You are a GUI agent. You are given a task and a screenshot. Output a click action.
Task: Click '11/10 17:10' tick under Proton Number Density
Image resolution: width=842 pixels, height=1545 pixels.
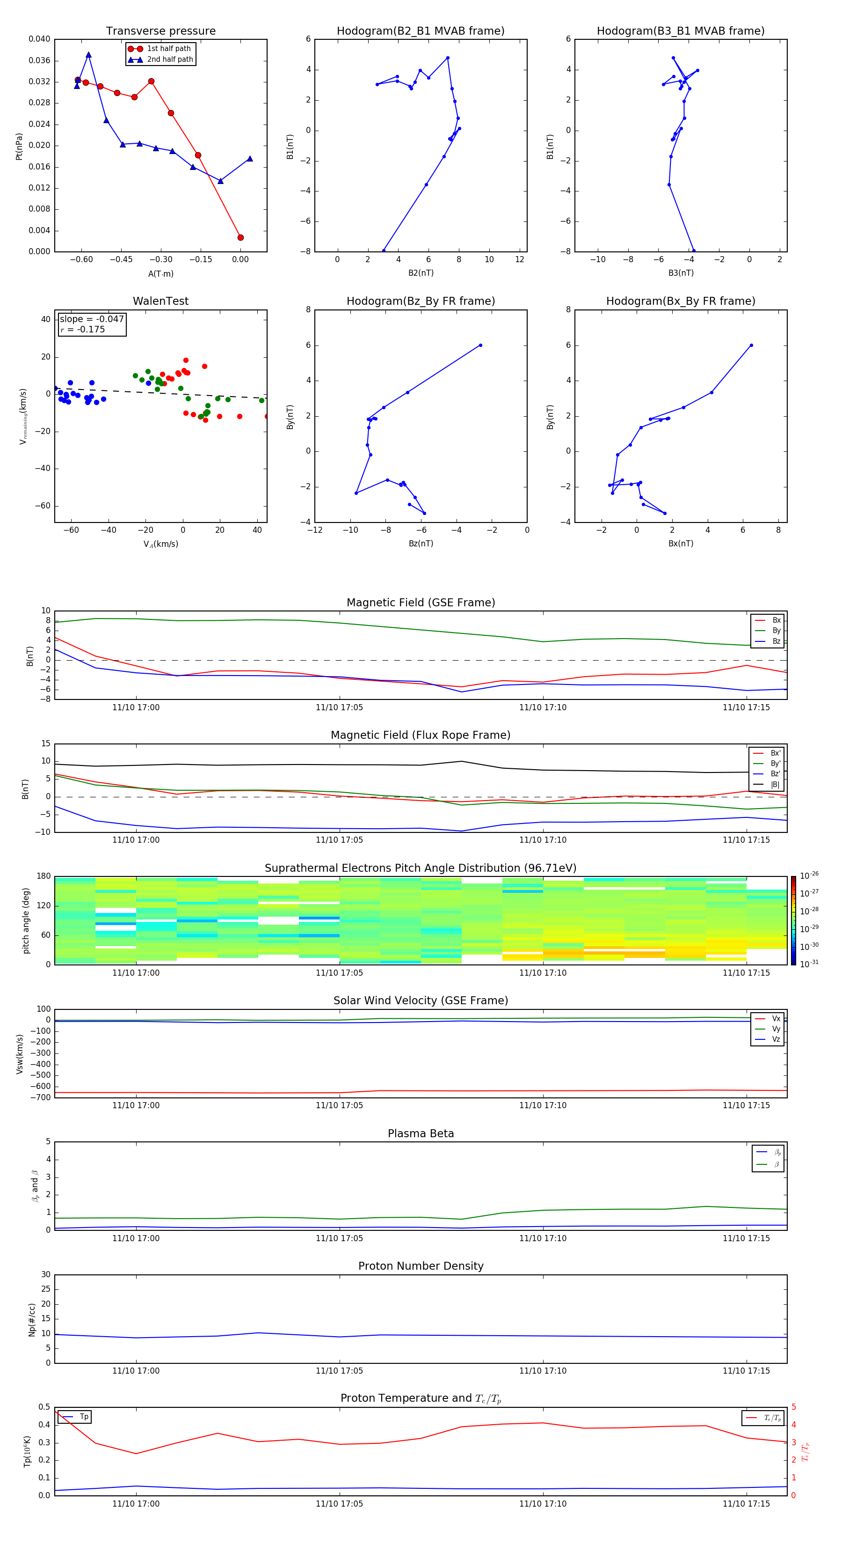(543, 1370)
